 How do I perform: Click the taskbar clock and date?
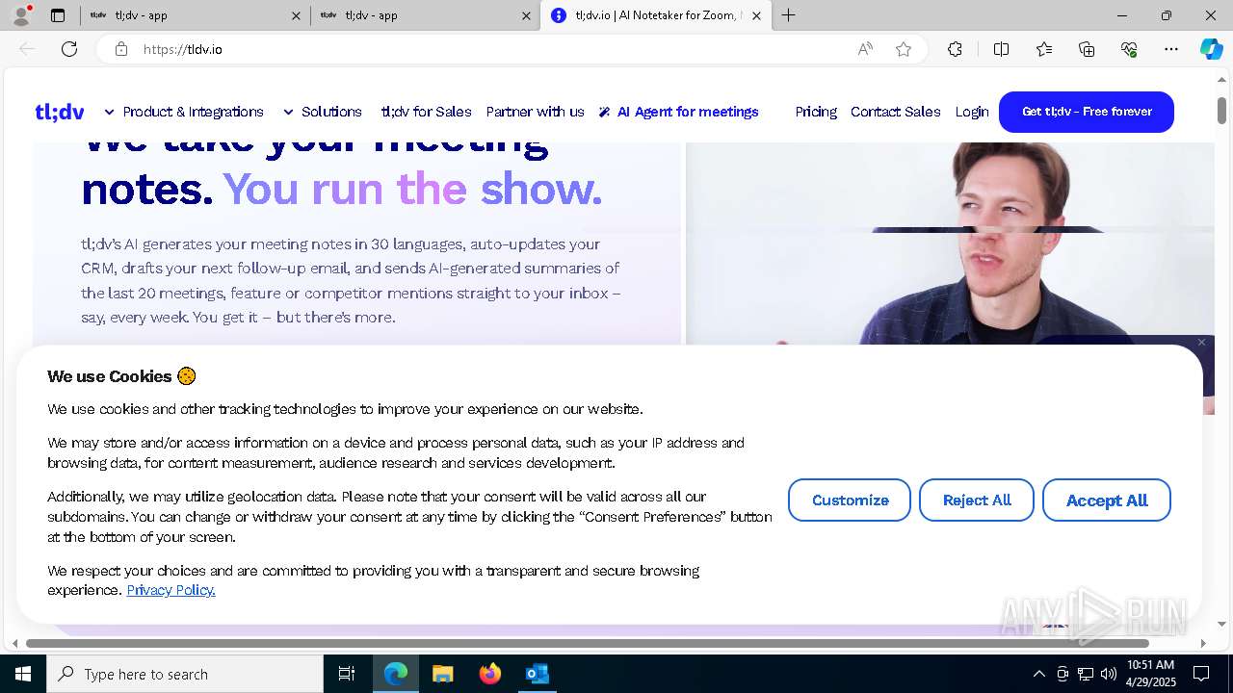tap(1150, 674)
